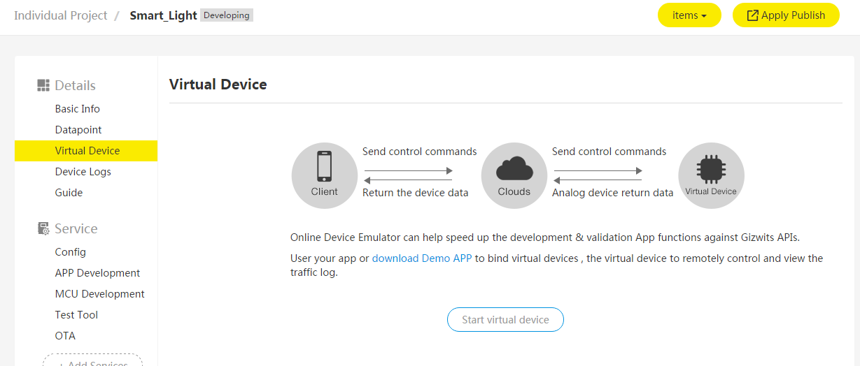
Task: Start the virtual device
Action: click(x=505, y=319)
